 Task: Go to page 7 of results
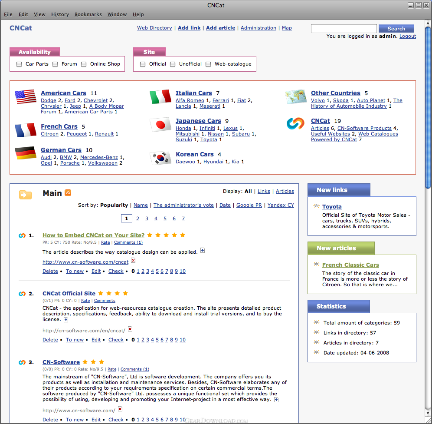[x=183, y=219]
